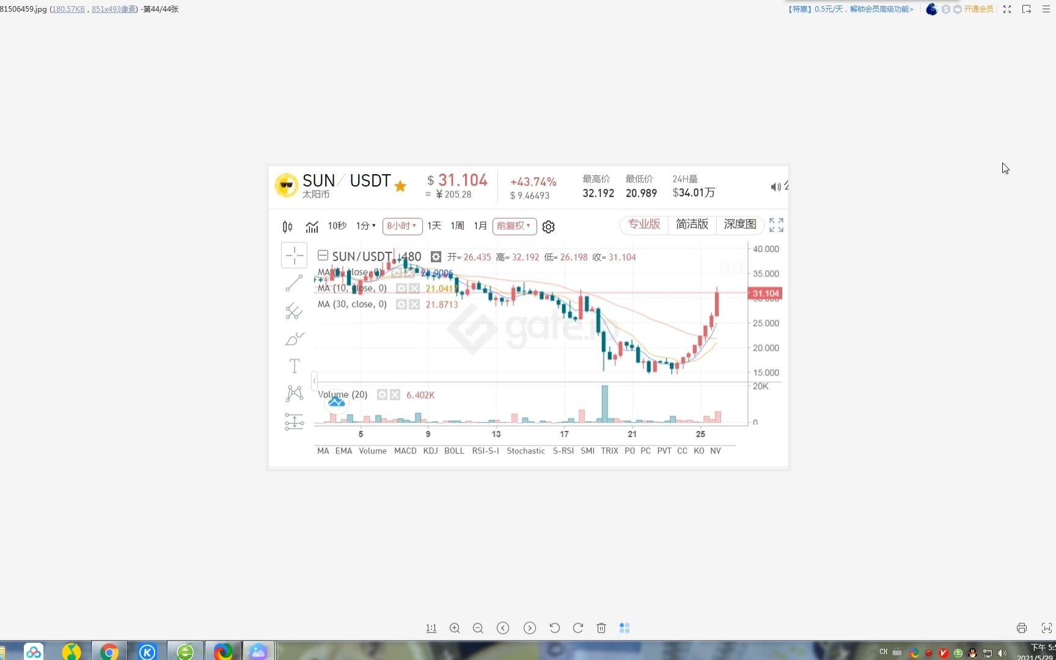Screen dimensions: 1056x660
Task: Add the KDJ indicator
Action: click(x=430, y=451)
